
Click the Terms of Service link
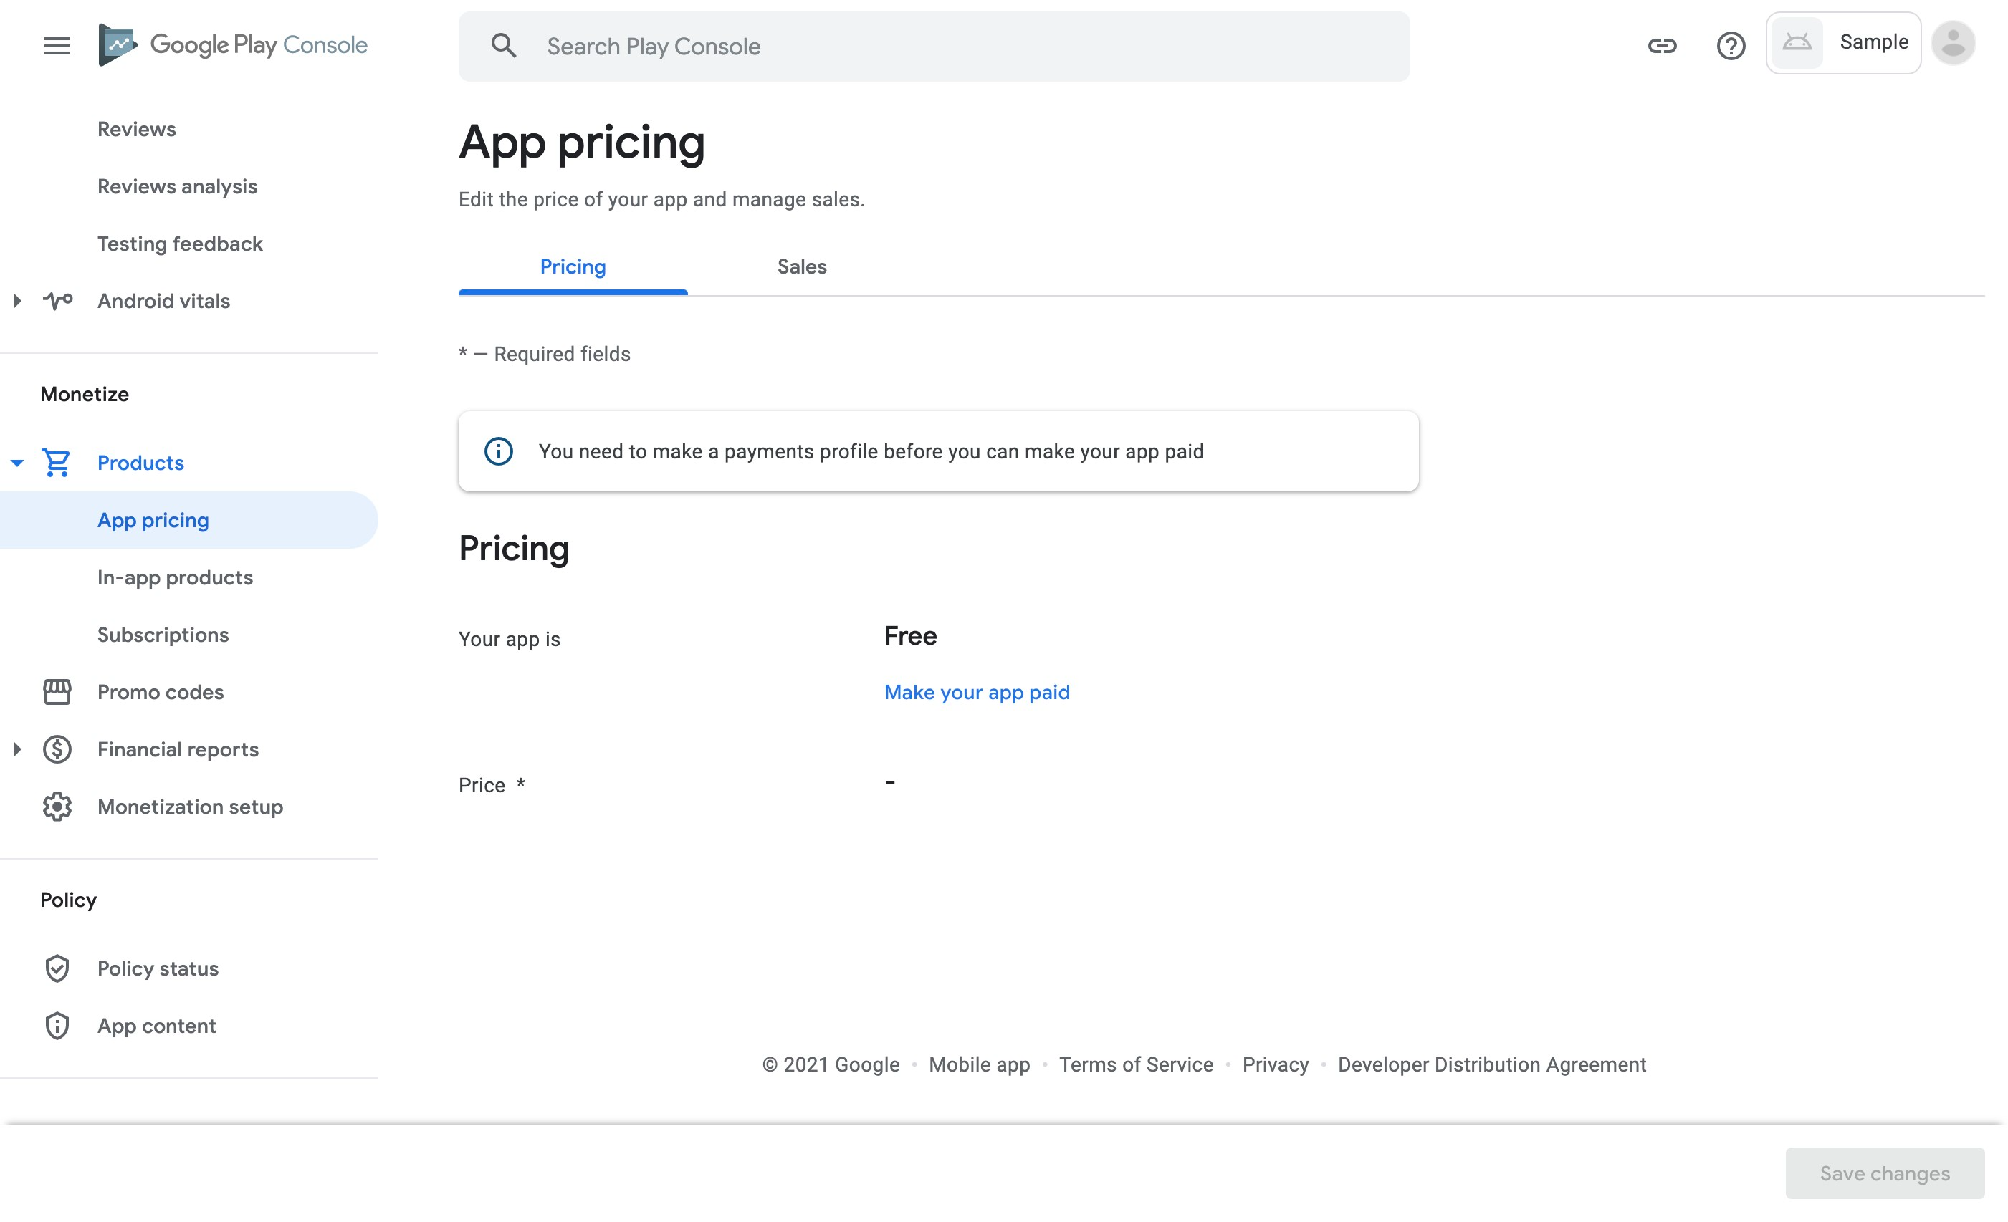click(1136, 1064)
